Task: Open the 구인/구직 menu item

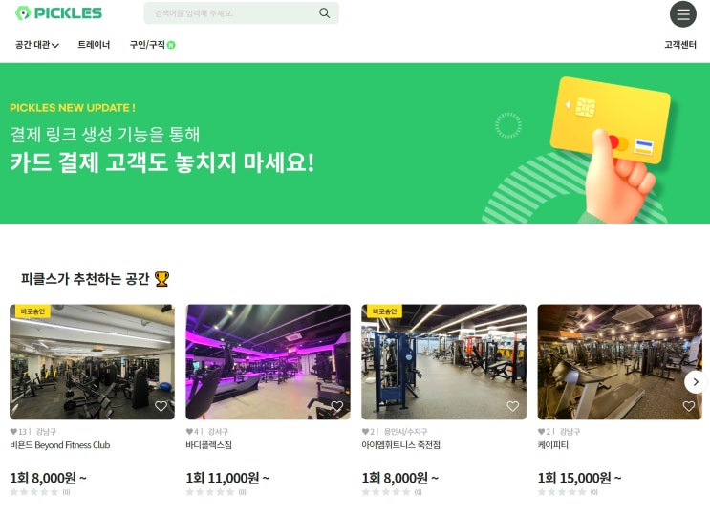Action: tap(147, 45)
